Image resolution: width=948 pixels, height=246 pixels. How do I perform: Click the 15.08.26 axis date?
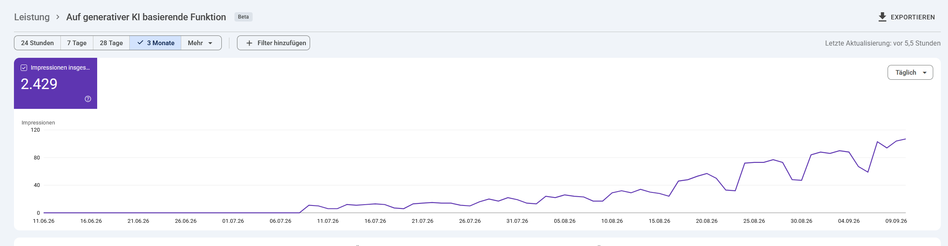[659, 221]
